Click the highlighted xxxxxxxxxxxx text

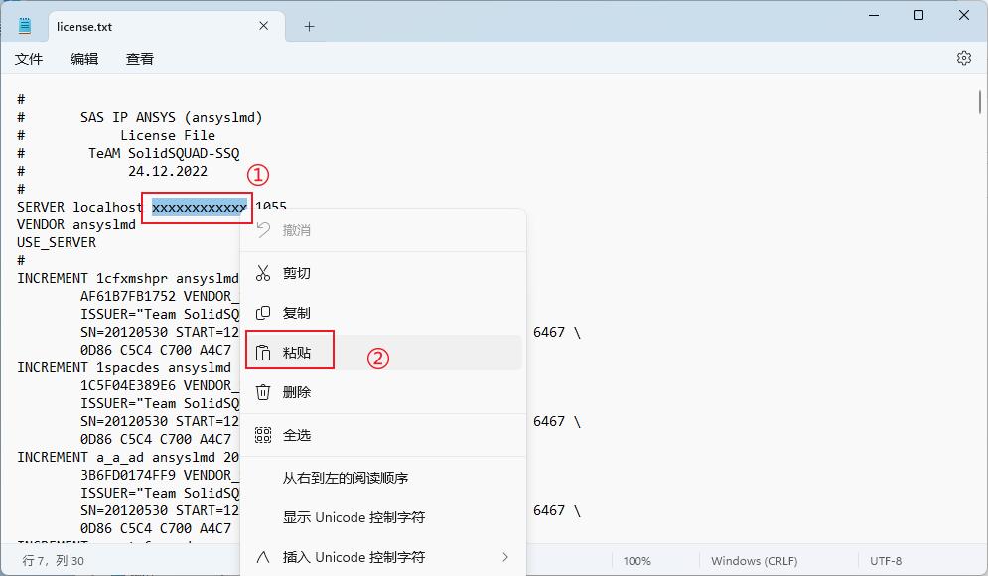[200, 207]
